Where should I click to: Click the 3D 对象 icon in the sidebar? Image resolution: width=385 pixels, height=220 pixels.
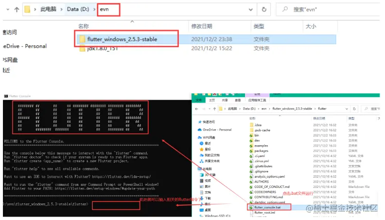pyautogui.click(x=202, y=175)
